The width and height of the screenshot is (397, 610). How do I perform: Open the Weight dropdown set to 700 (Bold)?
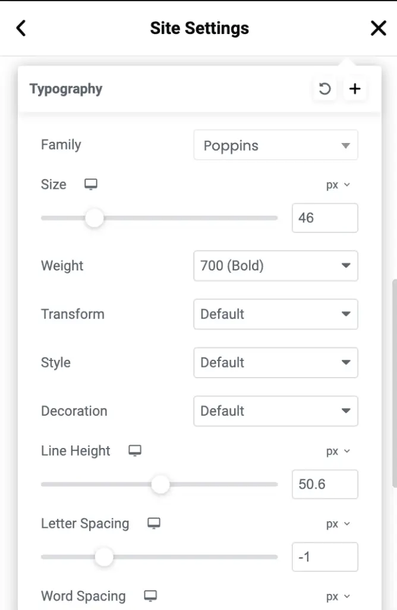(x=276, y=266)
